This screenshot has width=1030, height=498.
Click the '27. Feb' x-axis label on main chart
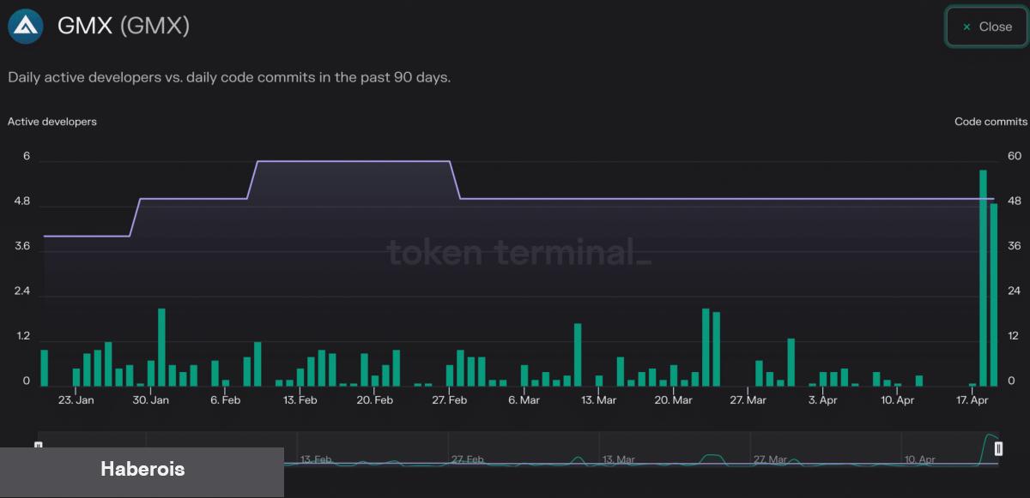(450, 400)
